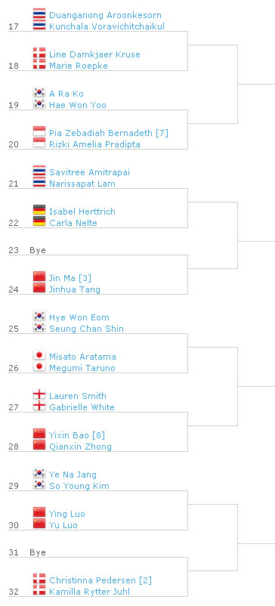
Task: Open Pia Zebadiah Bernadeth [7] link
Action: point(109,133)
